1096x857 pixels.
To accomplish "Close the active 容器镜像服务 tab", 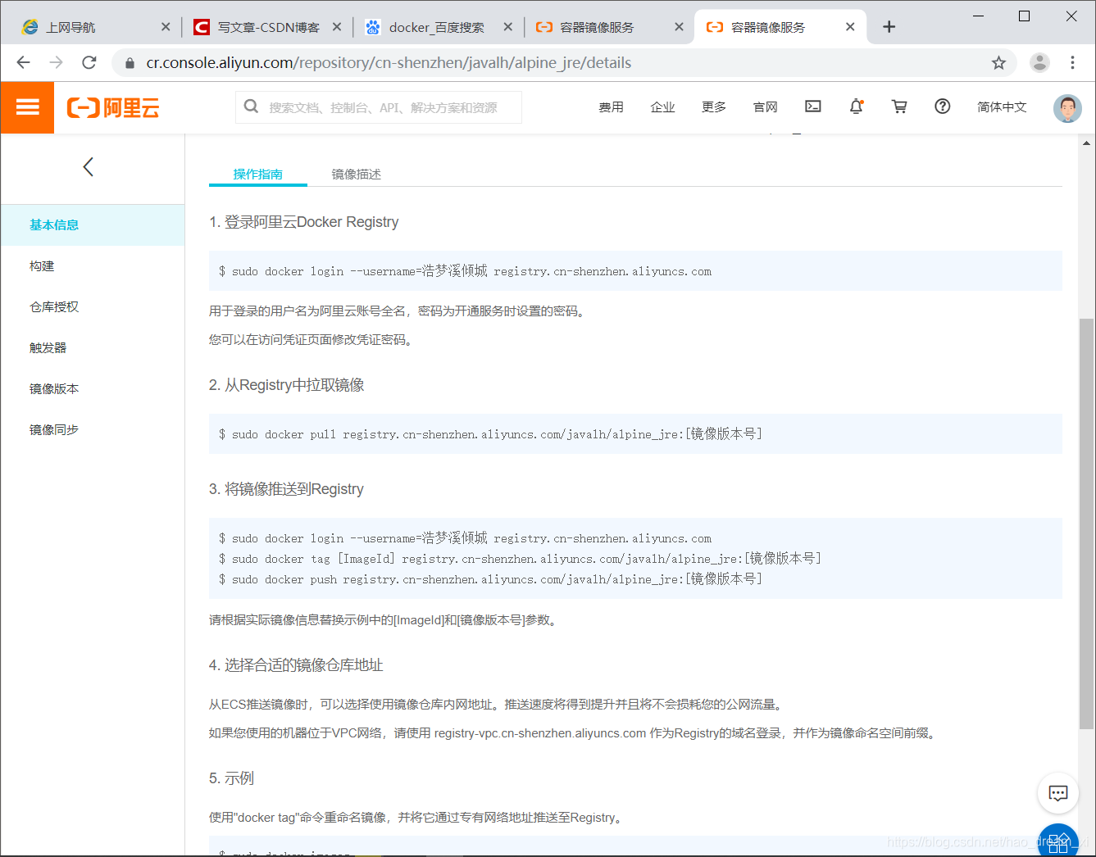I will (x=850, y=27).
